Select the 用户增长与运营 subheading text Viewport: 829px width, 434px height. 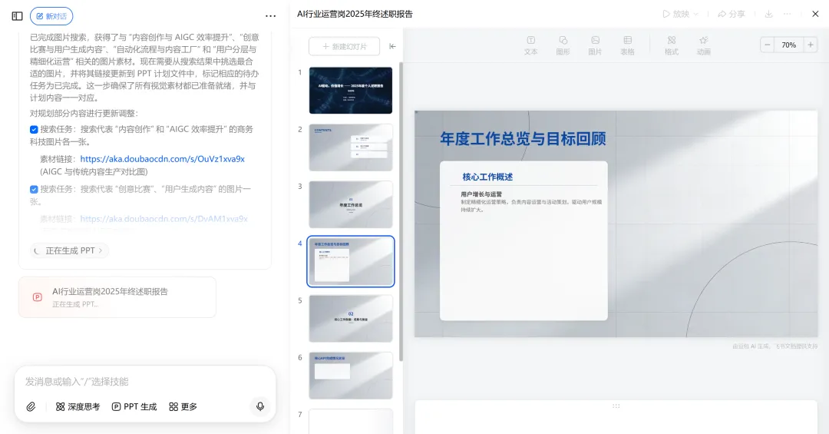pos(481,194)
